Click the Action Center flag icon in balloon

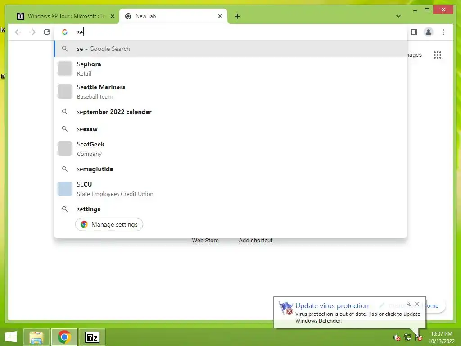(286, 308)
